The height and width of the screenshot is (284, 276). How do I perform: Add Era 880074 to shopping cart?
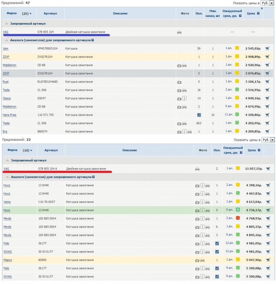point(267,131)
